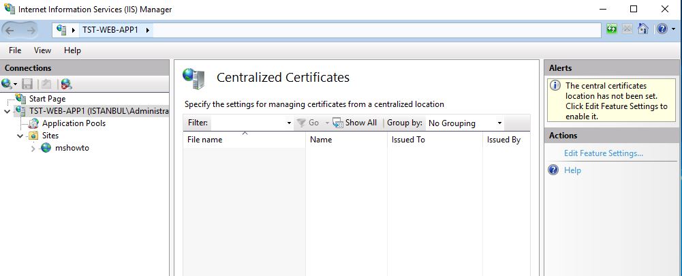Click the Up one level folder icon
The height and width of the screenshot is (276, 682).
point(47,84)
